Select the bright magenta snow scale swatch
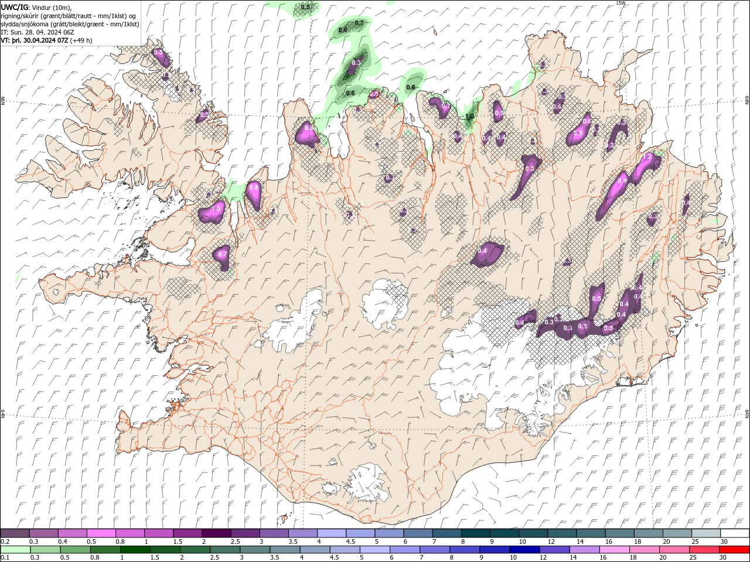750x562 pixels. pyautogui.click(x=101, y=533)
